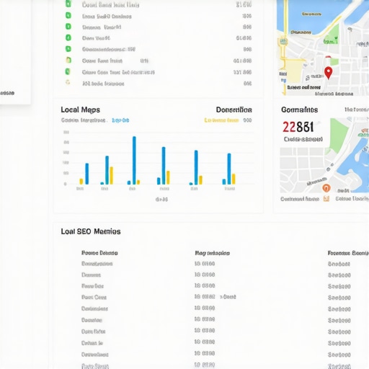The width and height of the screenshot is (369, 369).
Task: Click the blue link under the Local Maps heading
Action: pyautogui.click(x=120, y=120)
